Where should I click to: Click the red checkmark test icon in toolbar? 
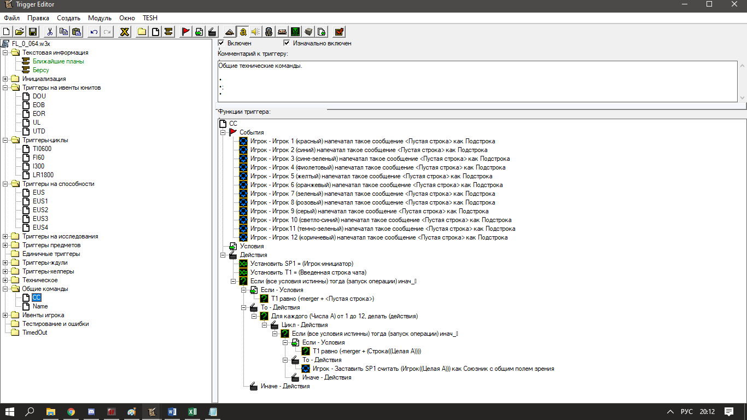coord(339,32)
